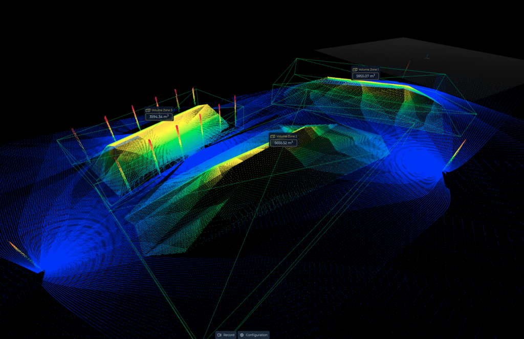
Task: Click the cube icon beside Volume Zone 3
Action: (x=148, y=110)
